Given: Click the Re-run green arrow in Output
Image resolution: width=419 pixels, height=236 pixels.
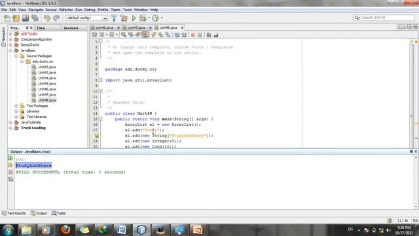Looking at the screenshot, I should pos(10,158).
